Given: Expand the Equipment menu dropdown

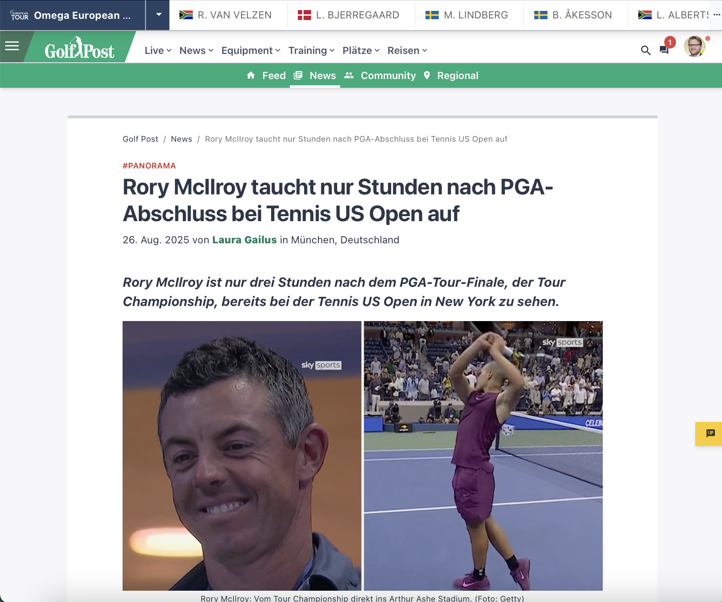Looking at the screenshot, I should (250, 51).
